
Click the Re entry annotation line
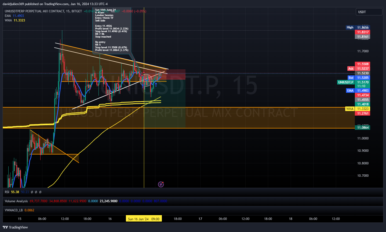pos(100,42)
